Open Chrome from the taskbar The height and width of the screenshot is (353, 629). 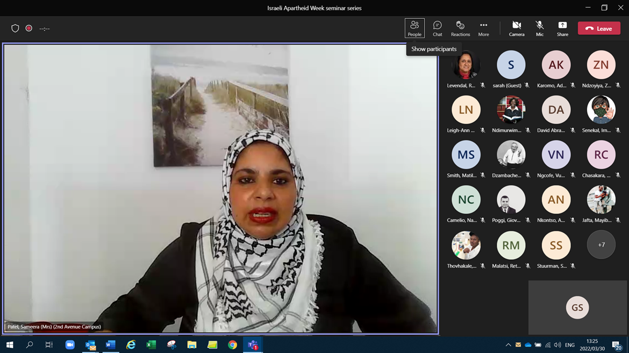pos(233,344)
